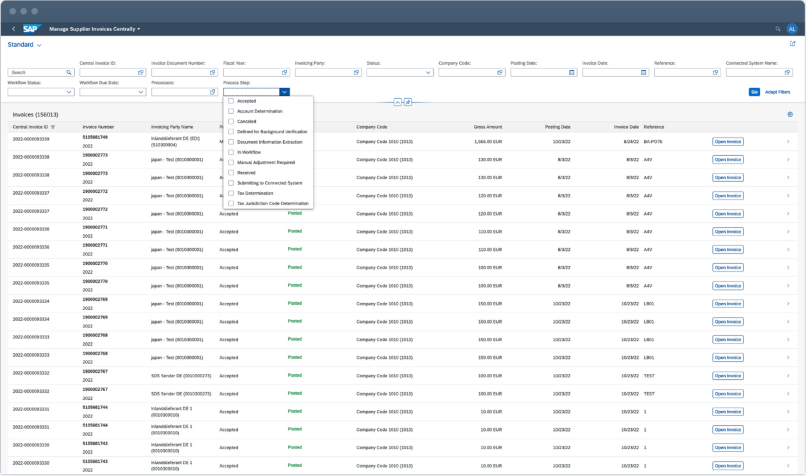Check the Accepted process step option

(231, 101)
